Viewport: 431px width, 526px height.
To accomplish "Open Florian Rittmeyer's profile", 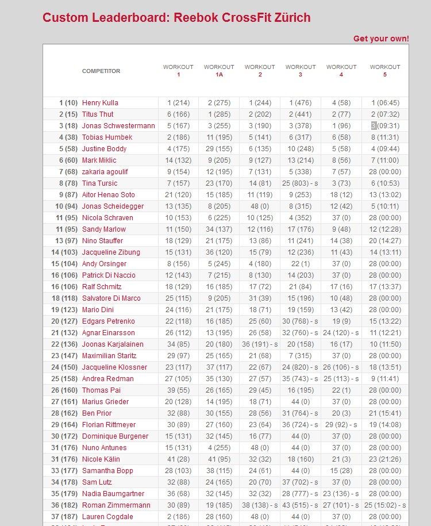I will point(109,425).
